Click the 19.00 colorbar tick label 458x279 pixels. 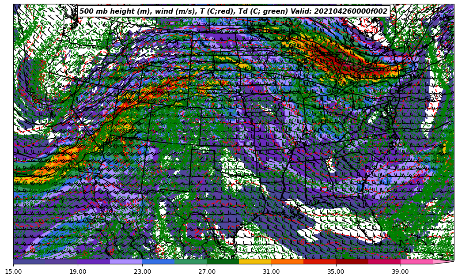tap(78, 271)
